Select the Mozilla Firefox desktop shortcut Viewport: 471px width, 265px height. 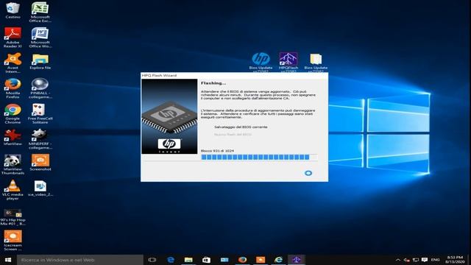tap(13, 88)
